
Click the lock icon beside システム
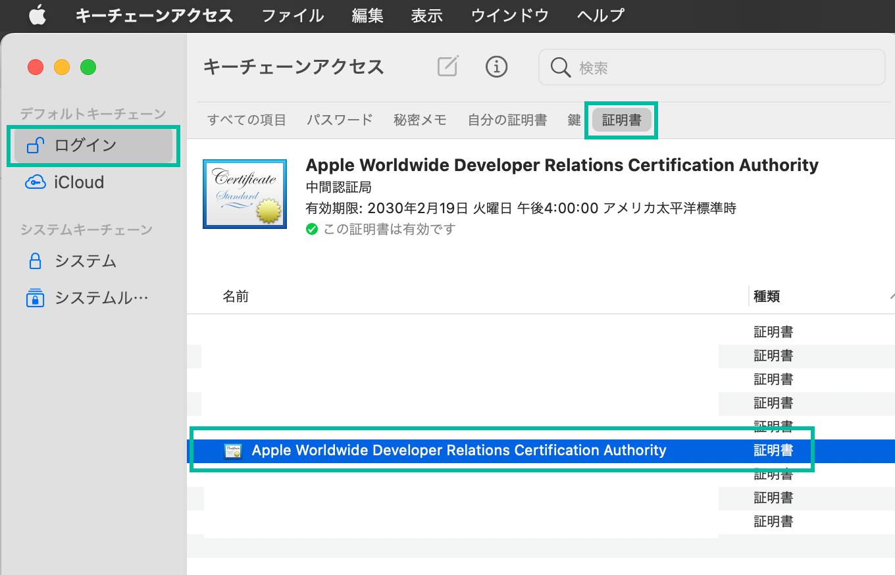click(x=36, y=261)
